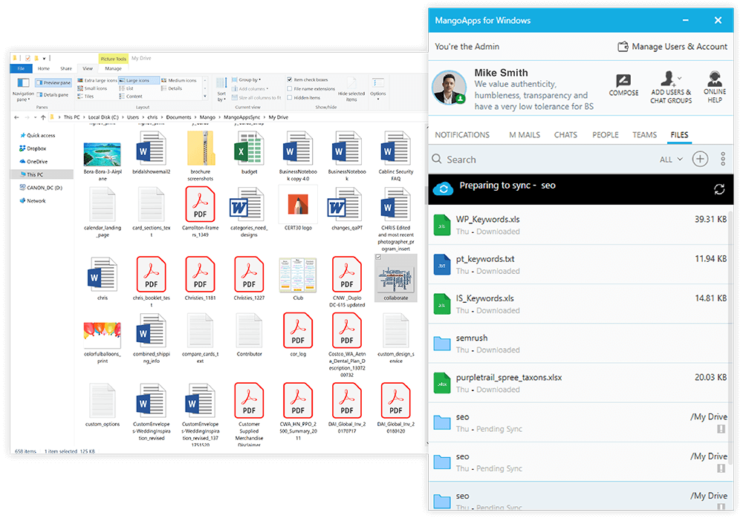
Task: Open the three-dot more options menu
Action: coord(723,159)
